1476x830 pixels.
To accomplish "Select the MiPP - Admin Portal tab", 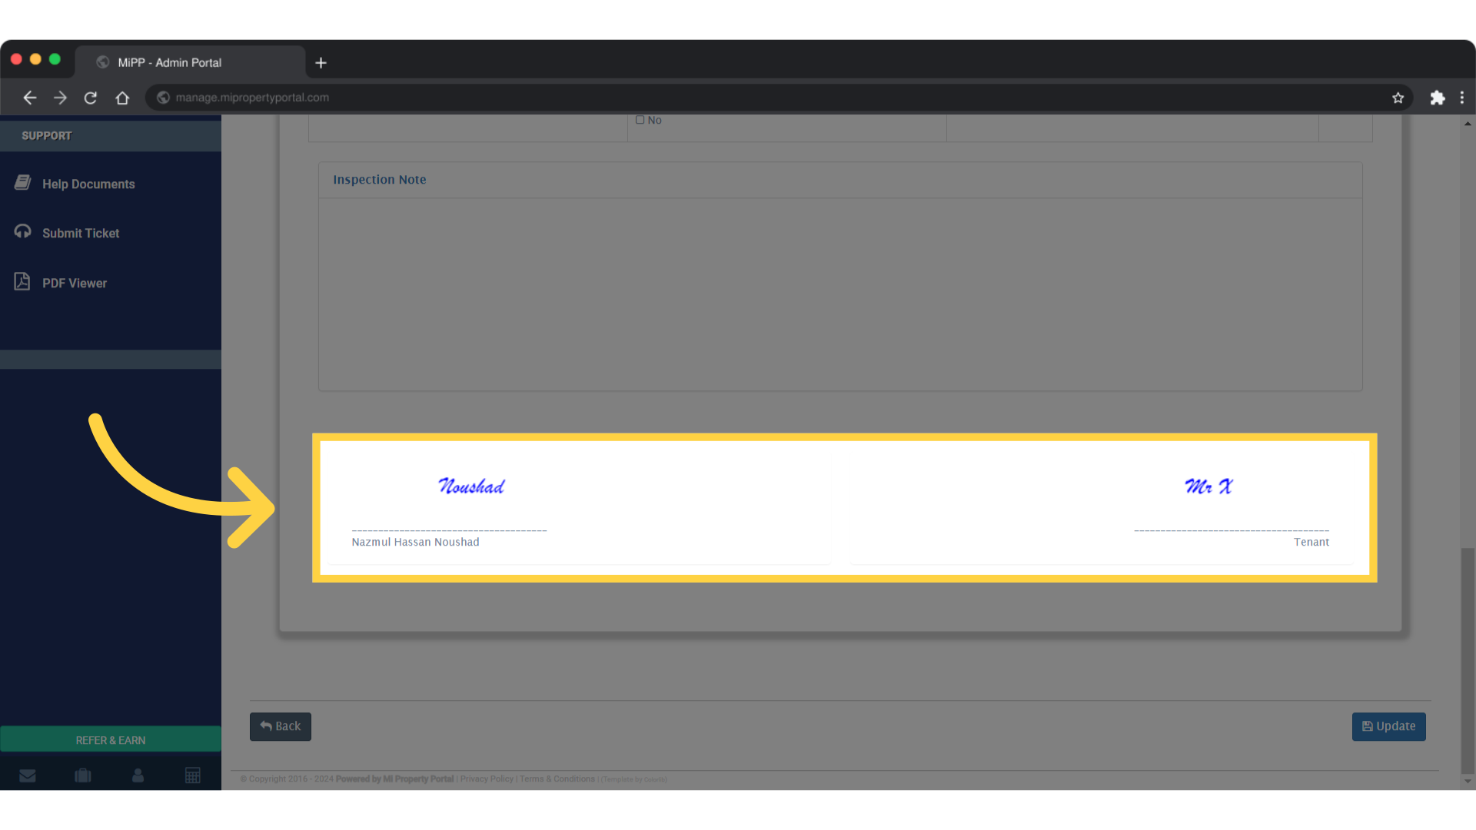I will coord(169,61).
